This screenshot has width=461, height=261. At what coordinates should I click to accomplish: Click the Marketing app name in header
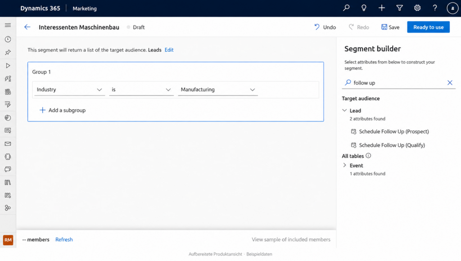tap(85, 9)
